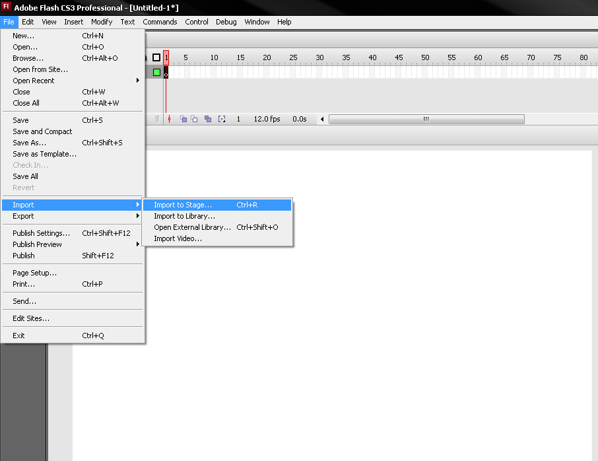598x461 pixels.
Task: Expand the Export submenu
Action: (73, 216)
